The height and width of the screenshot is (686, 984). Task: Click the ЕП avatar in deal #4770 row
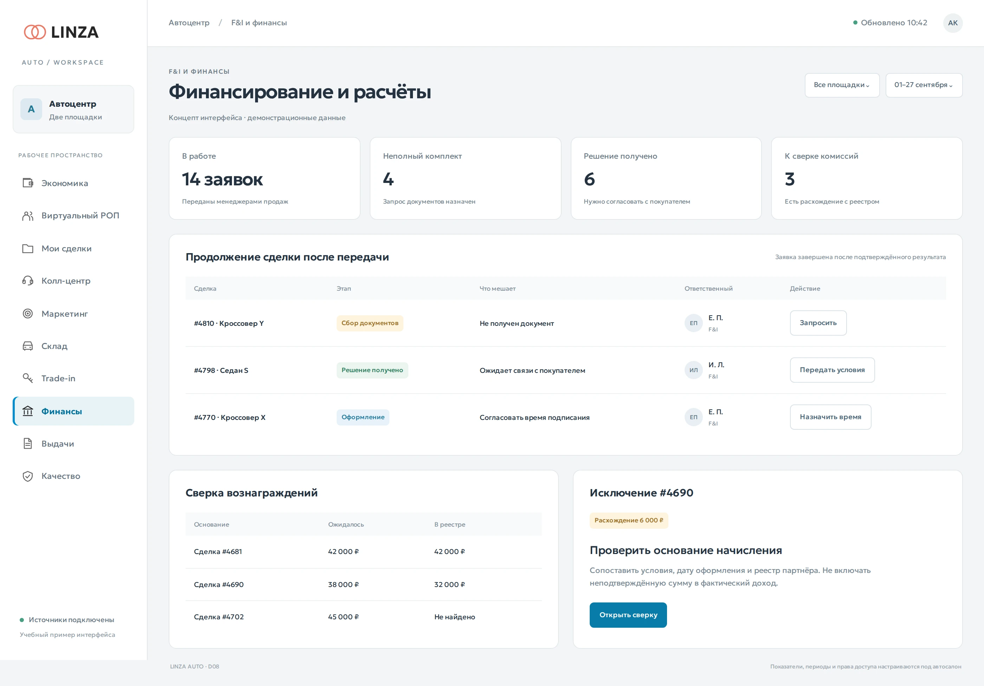click(x=693, y=417)
